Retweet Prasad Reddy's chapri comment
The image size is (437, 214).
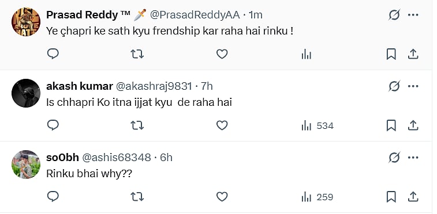tap(137, 54)
